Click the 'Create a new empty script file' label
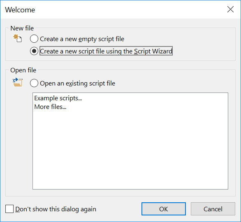 coord(82,39)
